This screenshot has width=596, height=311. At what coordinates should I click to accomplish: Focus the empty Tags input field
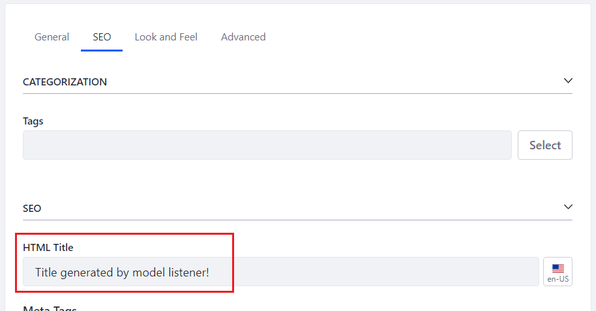tap(267, 145)
